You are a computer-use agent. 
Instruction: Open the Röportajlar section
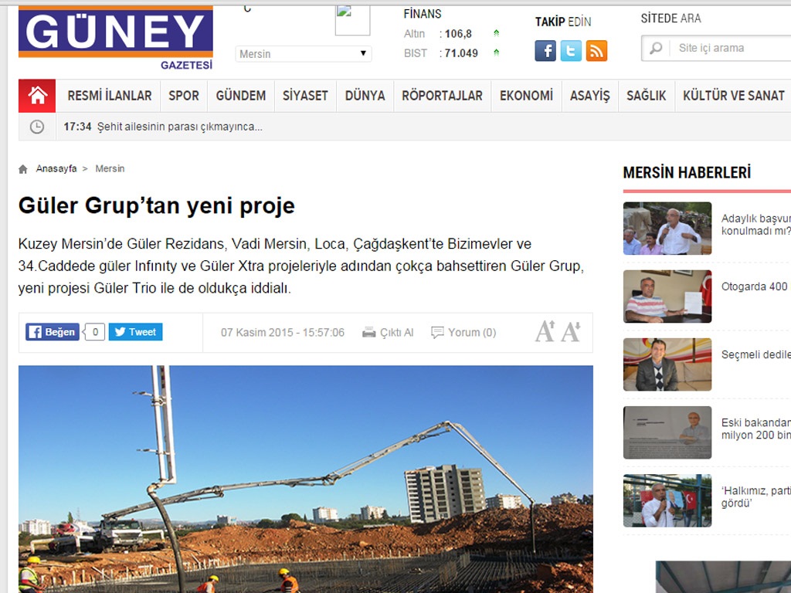(x=442, y=96)
